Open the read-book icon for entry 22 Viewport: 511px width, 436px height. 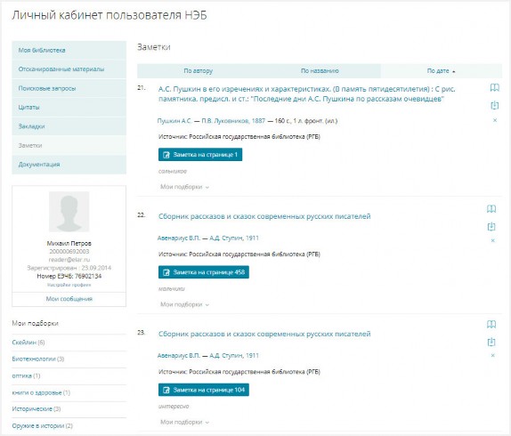click(491, 209)
